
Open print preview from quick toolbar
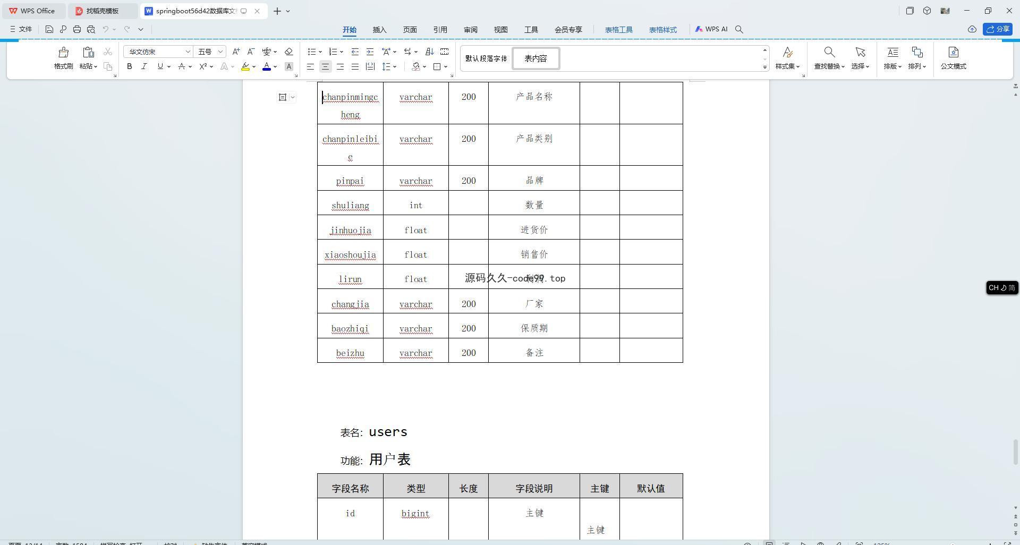pyautogui.click(x=91, y=29)
